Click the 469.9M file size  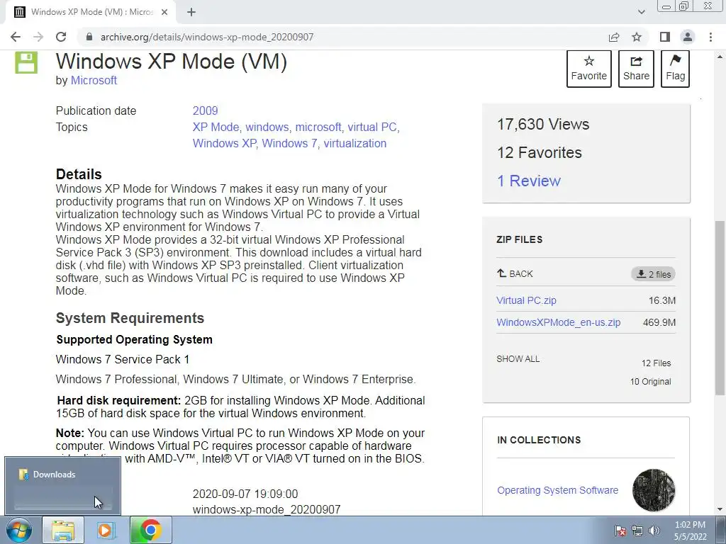coord(659,322)
